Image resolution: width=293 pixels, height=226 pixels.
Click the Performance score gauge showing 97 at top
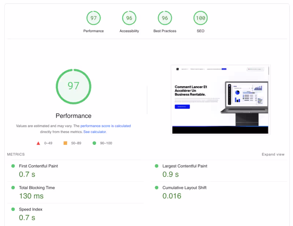pos(93,18)
